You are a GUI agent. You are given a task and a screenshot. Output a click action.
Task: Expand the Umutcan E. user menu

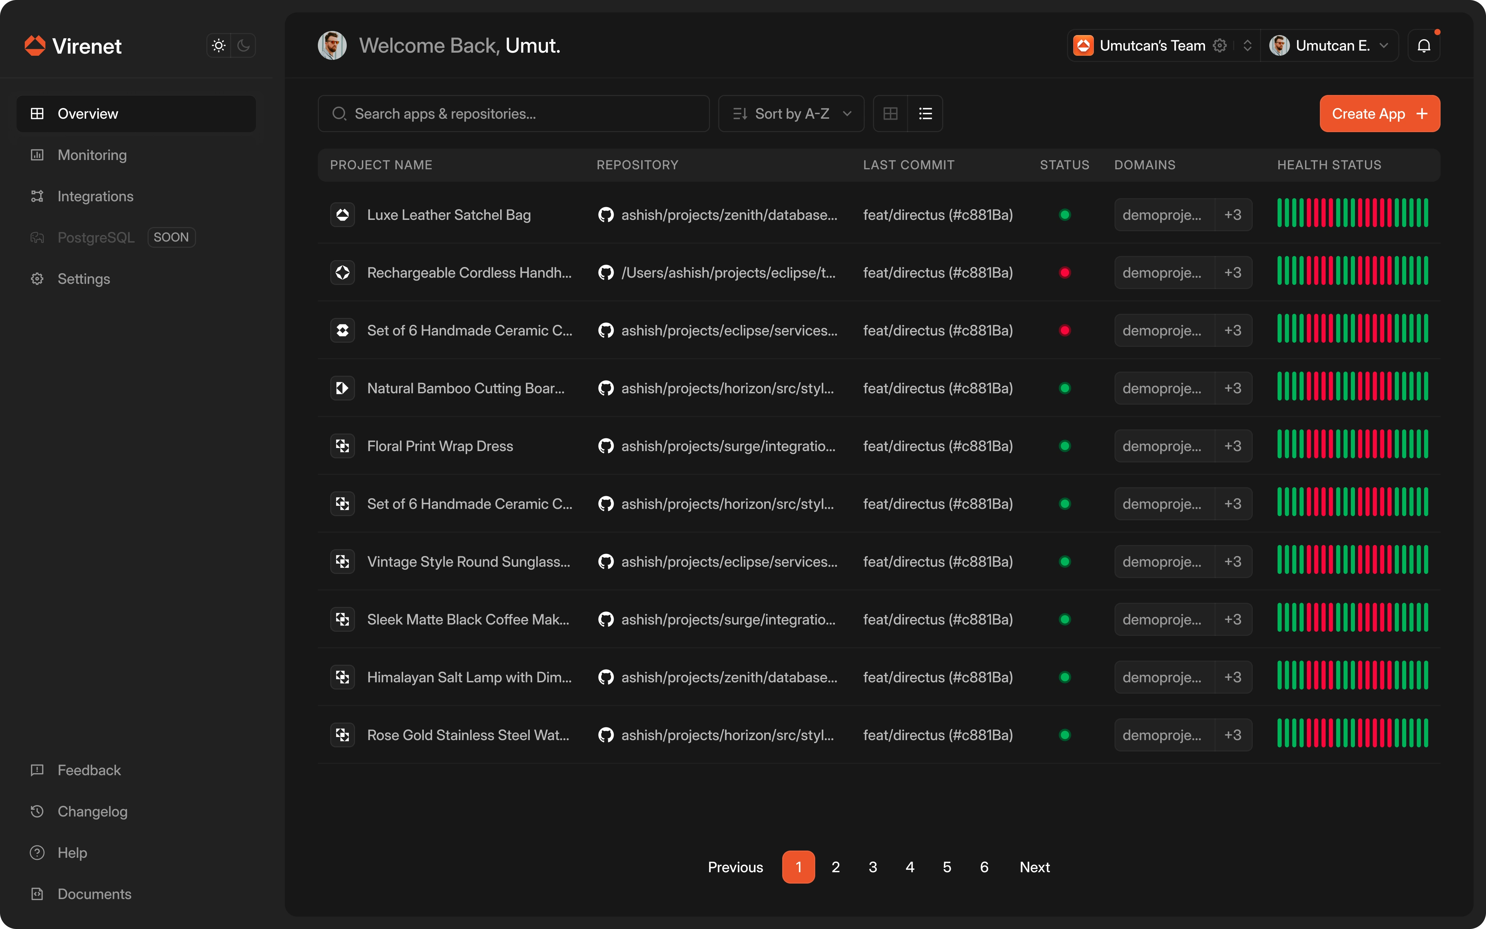click(x=1384, y=45)
